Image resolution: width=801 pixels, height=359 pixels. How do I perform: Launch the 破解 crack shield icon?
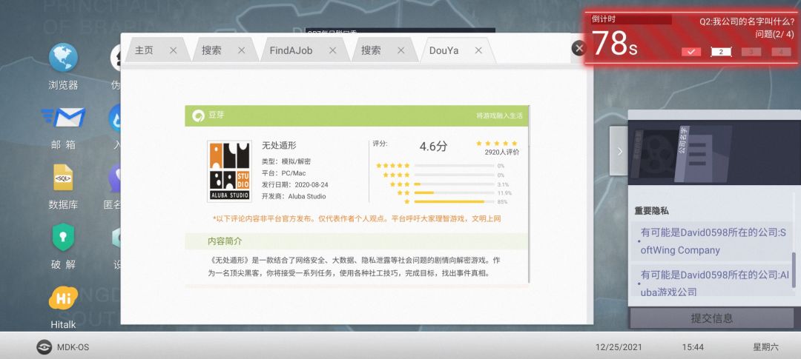[x=63, y=237]
